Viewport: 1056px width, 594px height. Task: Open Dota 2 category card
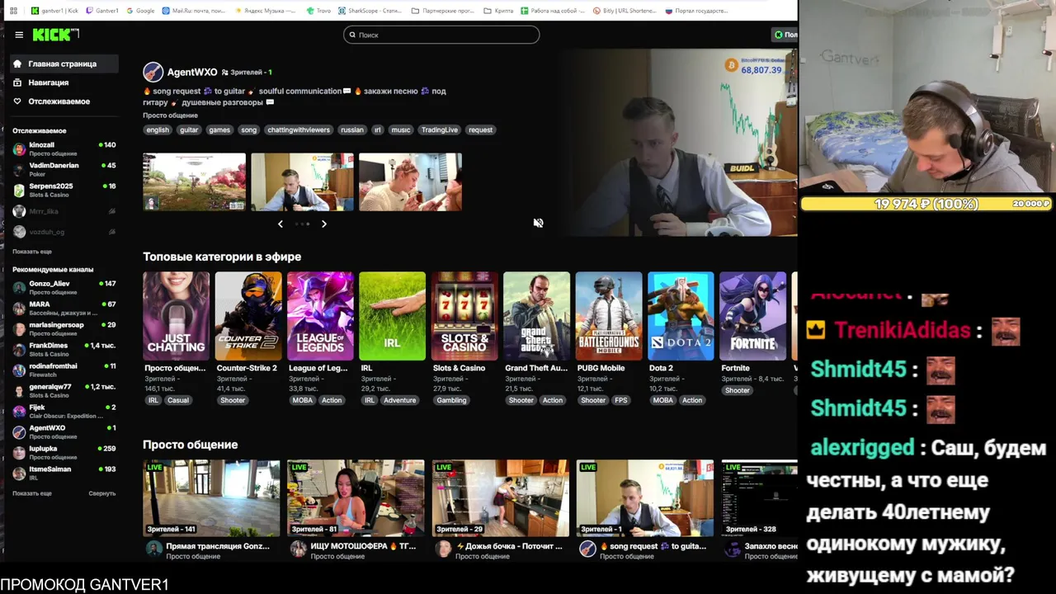point(681,316)
